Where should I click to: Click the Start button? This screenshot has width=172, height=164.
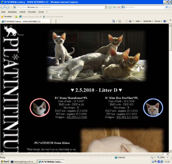click(x=5, y=162)
